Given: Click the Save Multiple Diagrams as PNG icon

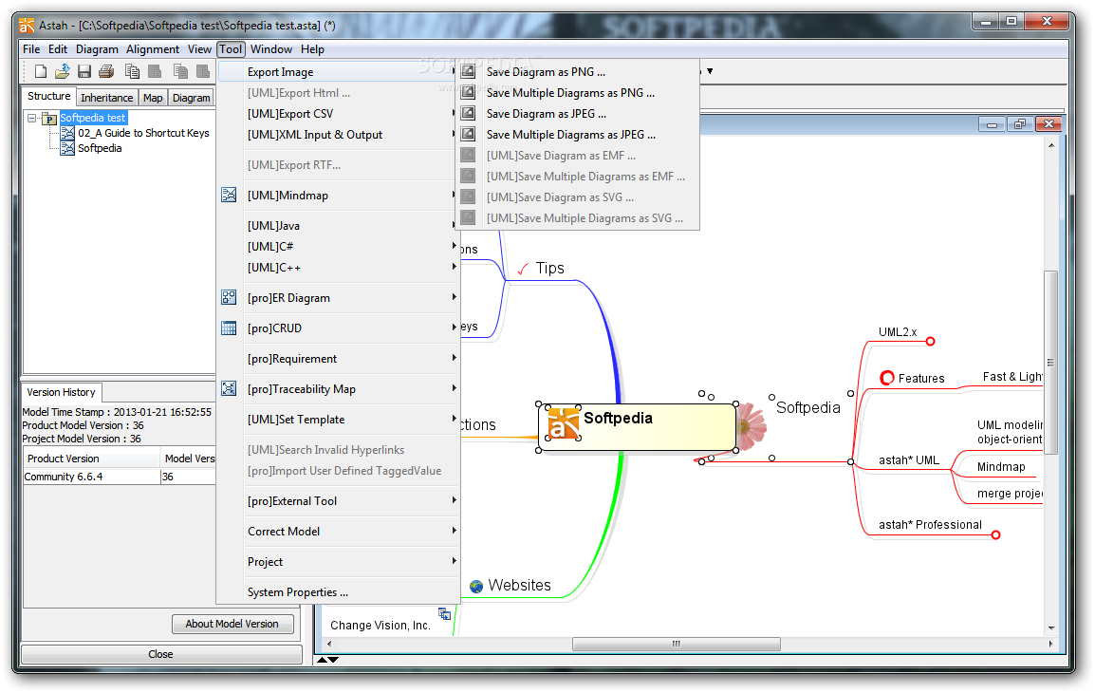Looking at the screenshot, I should [468, 92].
